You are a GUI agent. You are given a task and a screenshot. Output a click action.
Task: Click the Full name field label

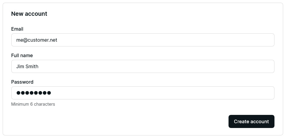pyautogui.click(x=22, y=55)
